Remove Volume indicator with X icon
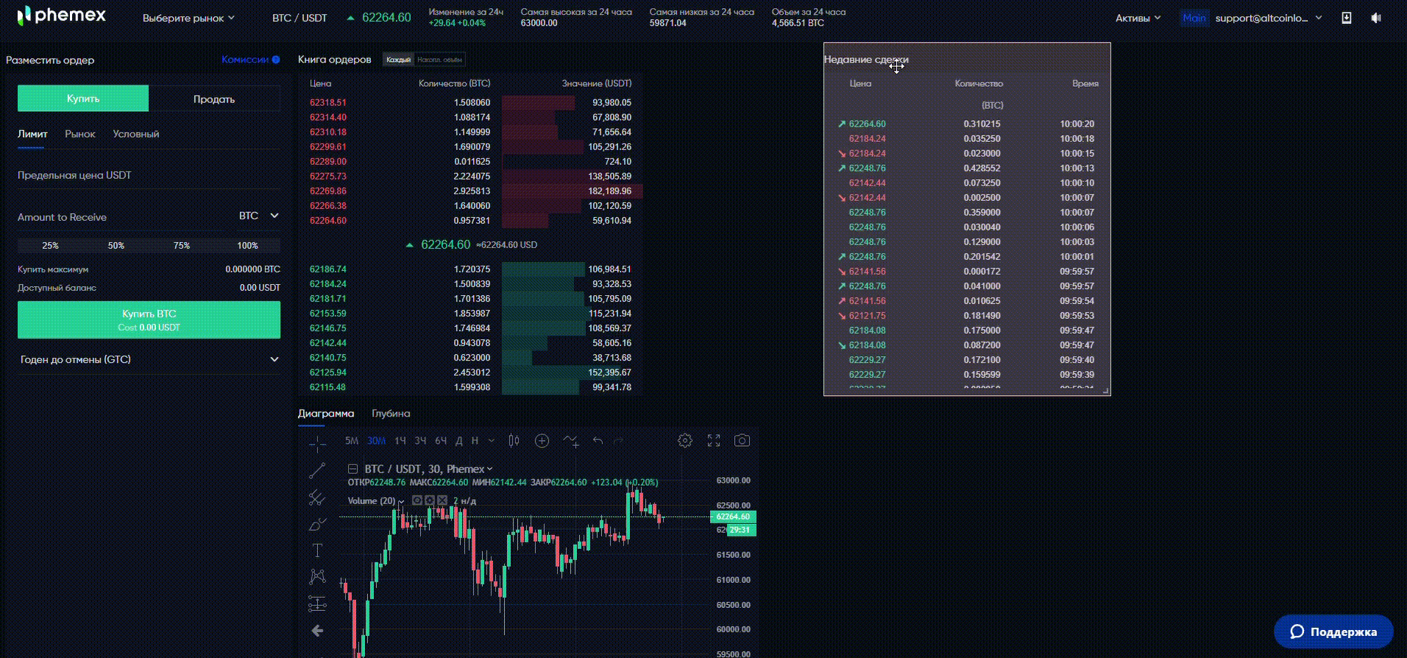Image resolution: width=1407 pixels, height=658 pixels. pyautogui.click(x=442, y=500)
